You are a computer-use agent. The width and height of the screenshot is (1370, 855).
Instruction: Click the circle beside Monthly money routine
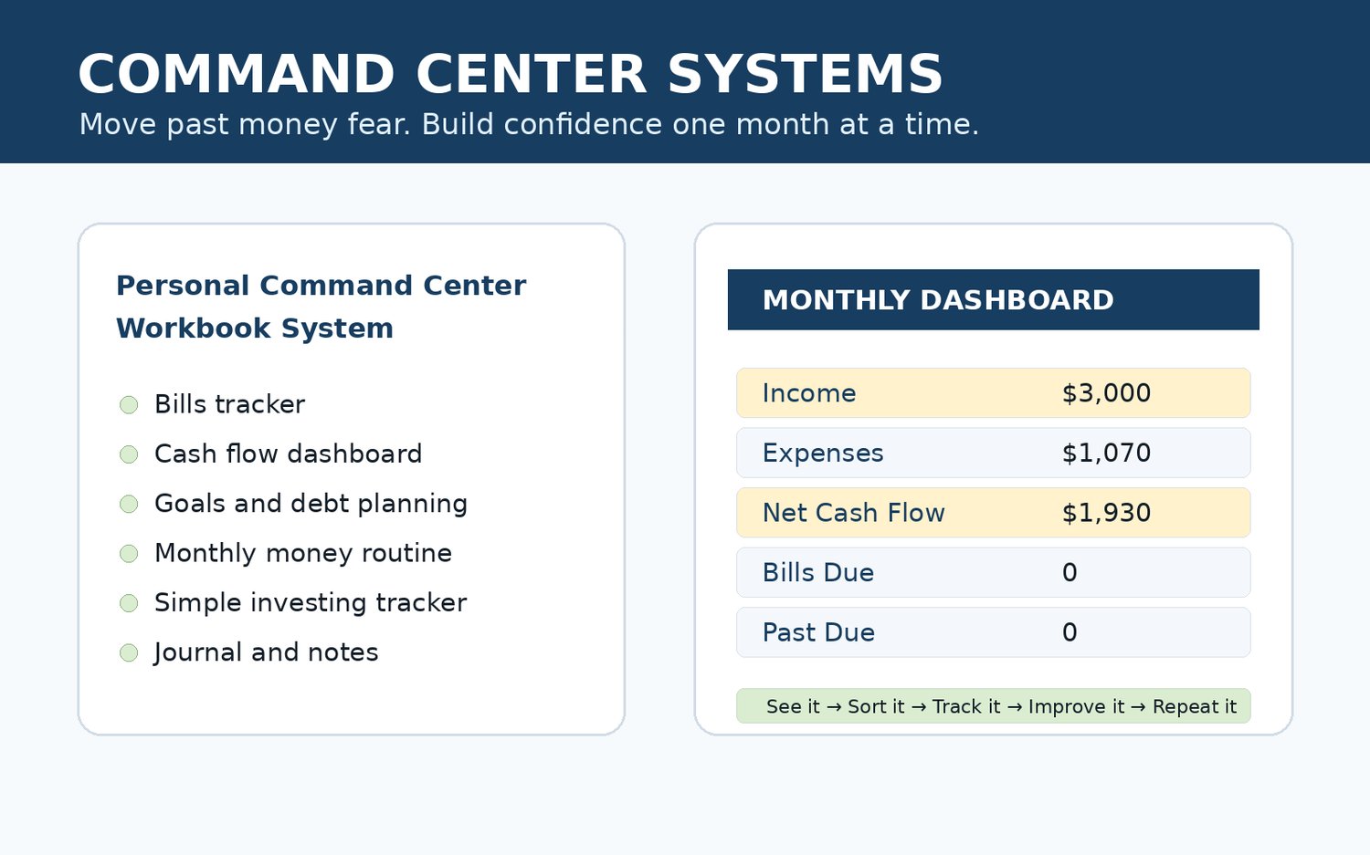pos(129,553)
